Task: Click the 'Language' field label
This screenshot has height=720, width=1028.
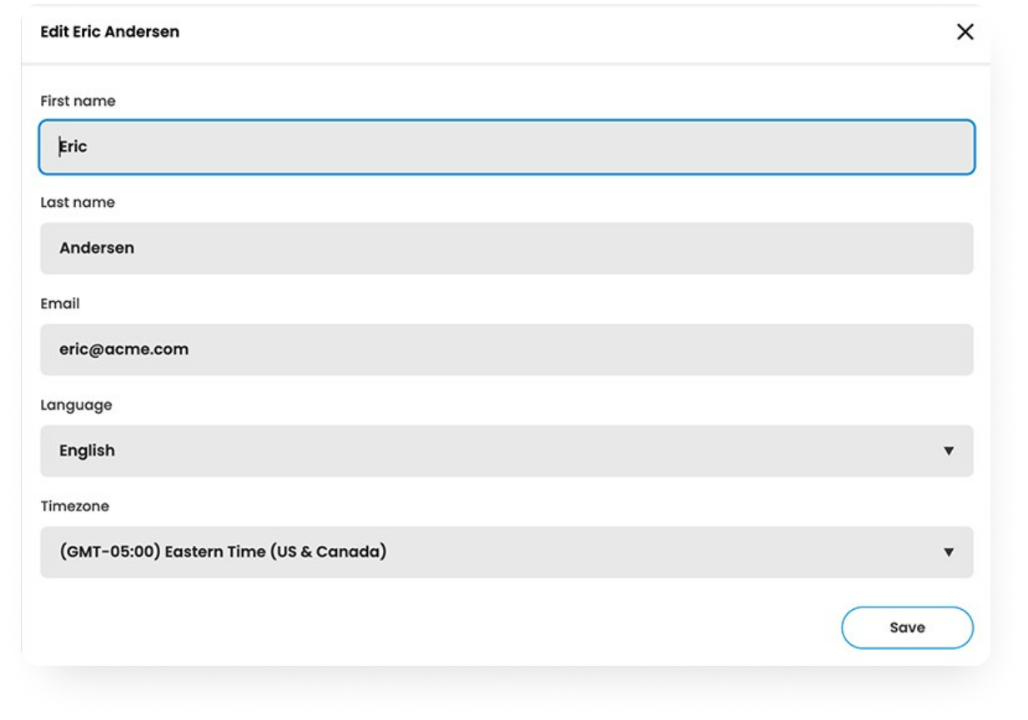Action: click(x=76, y=405)
